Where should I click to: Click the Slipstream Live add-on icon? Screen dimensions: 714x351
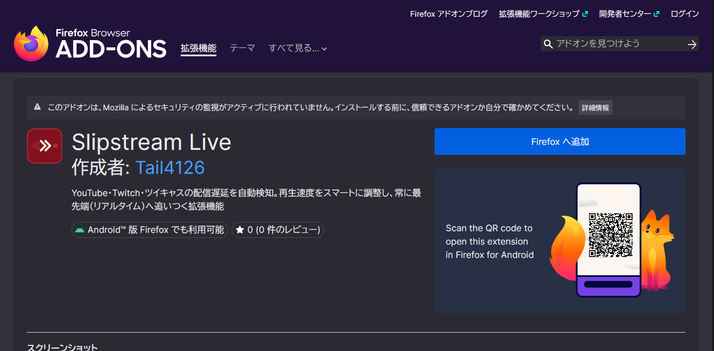(x=45, y=146)
